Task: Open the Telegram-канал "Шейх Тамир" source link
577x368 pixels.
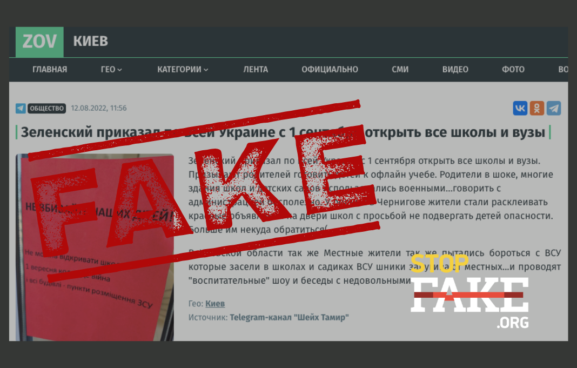Action: click(289, 317)
